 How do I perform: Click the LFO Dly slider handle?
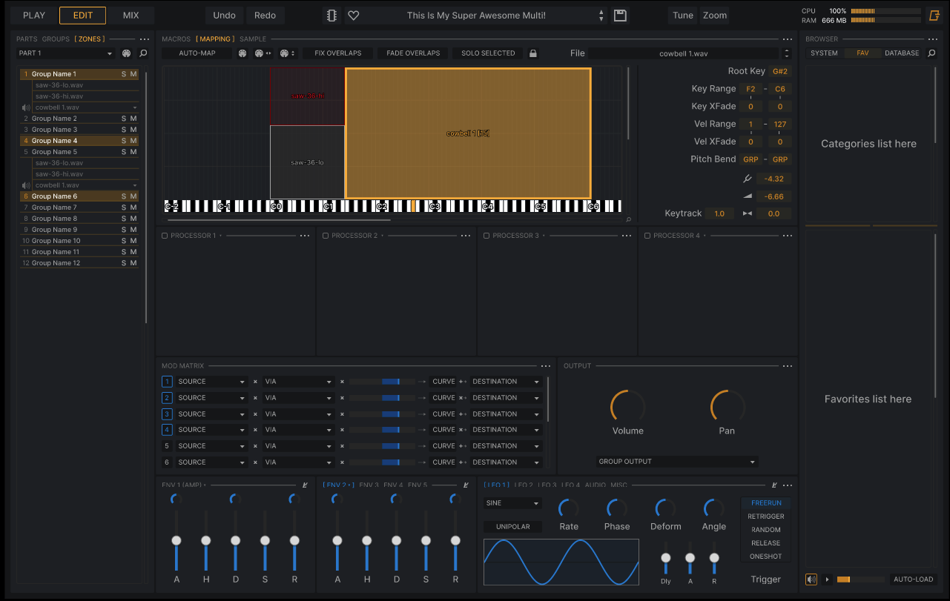coord(666,557)
